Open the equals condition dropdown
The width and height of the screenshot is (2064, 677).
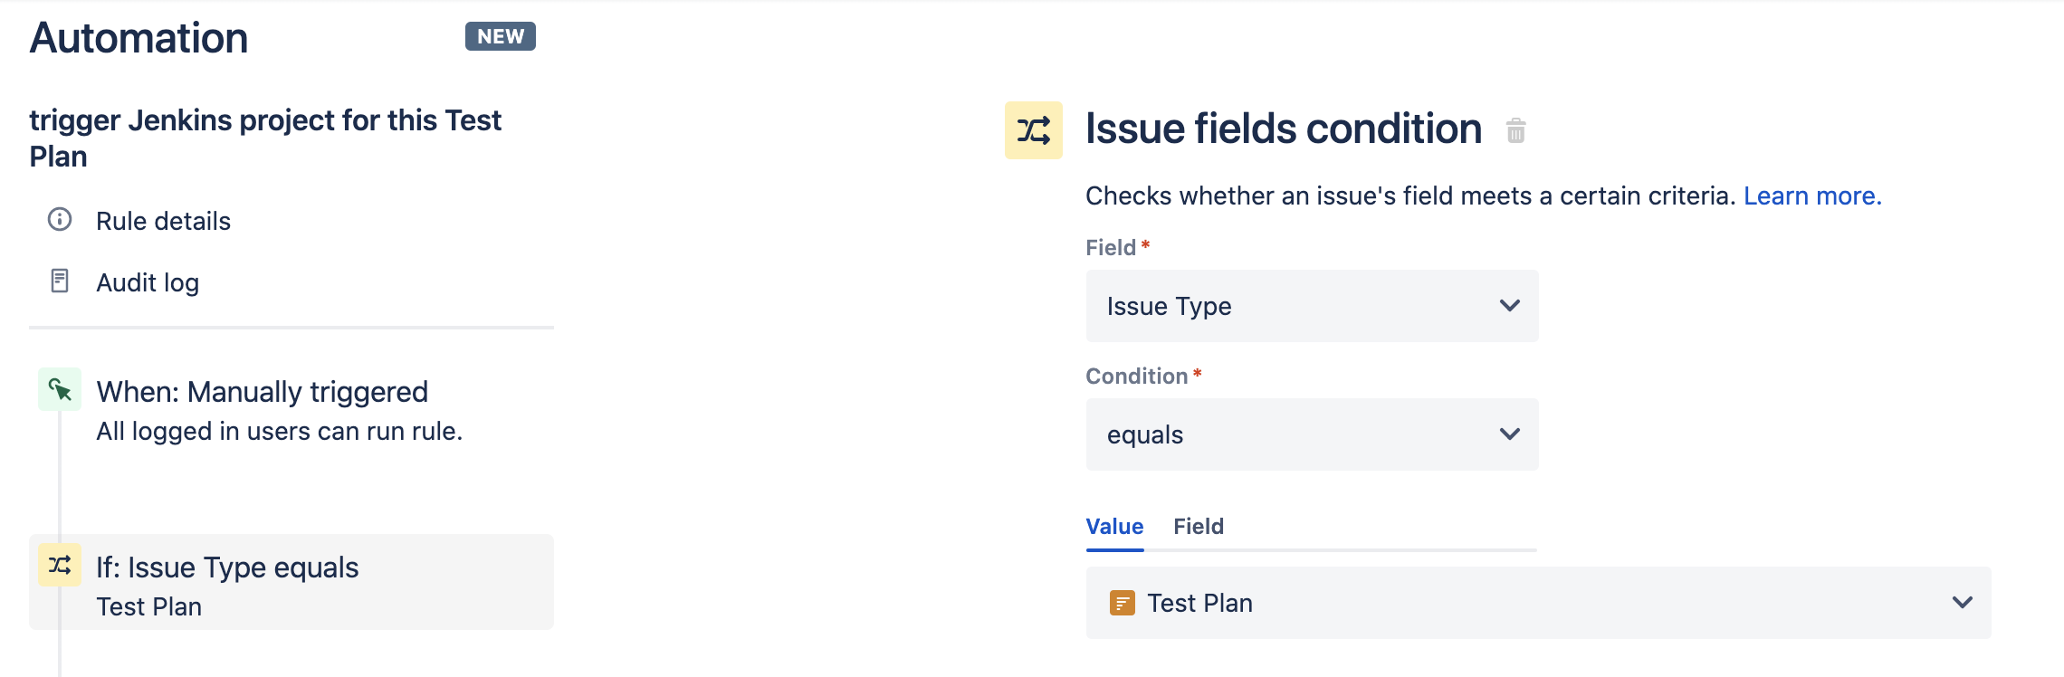(x=1312, y=434)
